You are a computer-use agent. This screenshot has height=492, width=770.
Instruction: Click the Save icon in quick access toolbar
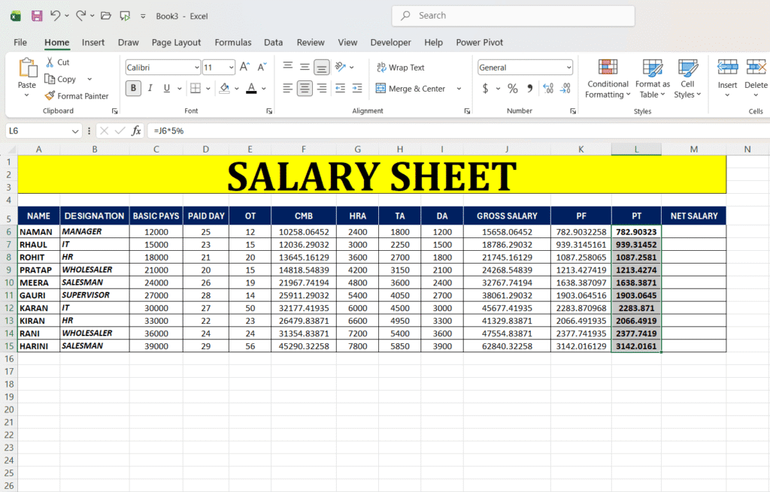pos(37,16)
